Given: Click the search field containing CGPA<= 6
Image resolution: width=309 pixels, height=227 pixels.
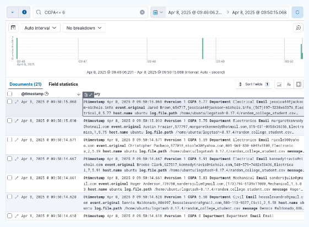Looking at the screenshot, I should (x=90, y=13).
